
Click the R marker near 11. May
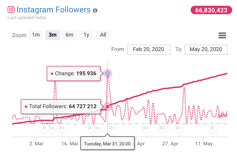212,128
